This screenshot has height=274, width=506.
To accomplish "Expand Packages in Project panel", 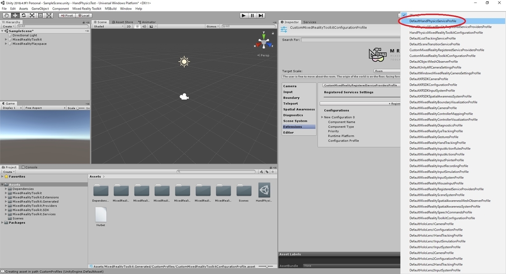I will tap(3, 223).
